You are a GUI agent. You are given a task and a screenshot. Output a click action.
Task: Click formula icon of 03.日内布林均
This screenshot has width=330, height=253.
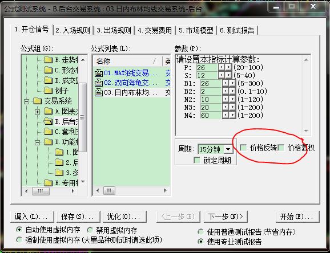(99, 92)
